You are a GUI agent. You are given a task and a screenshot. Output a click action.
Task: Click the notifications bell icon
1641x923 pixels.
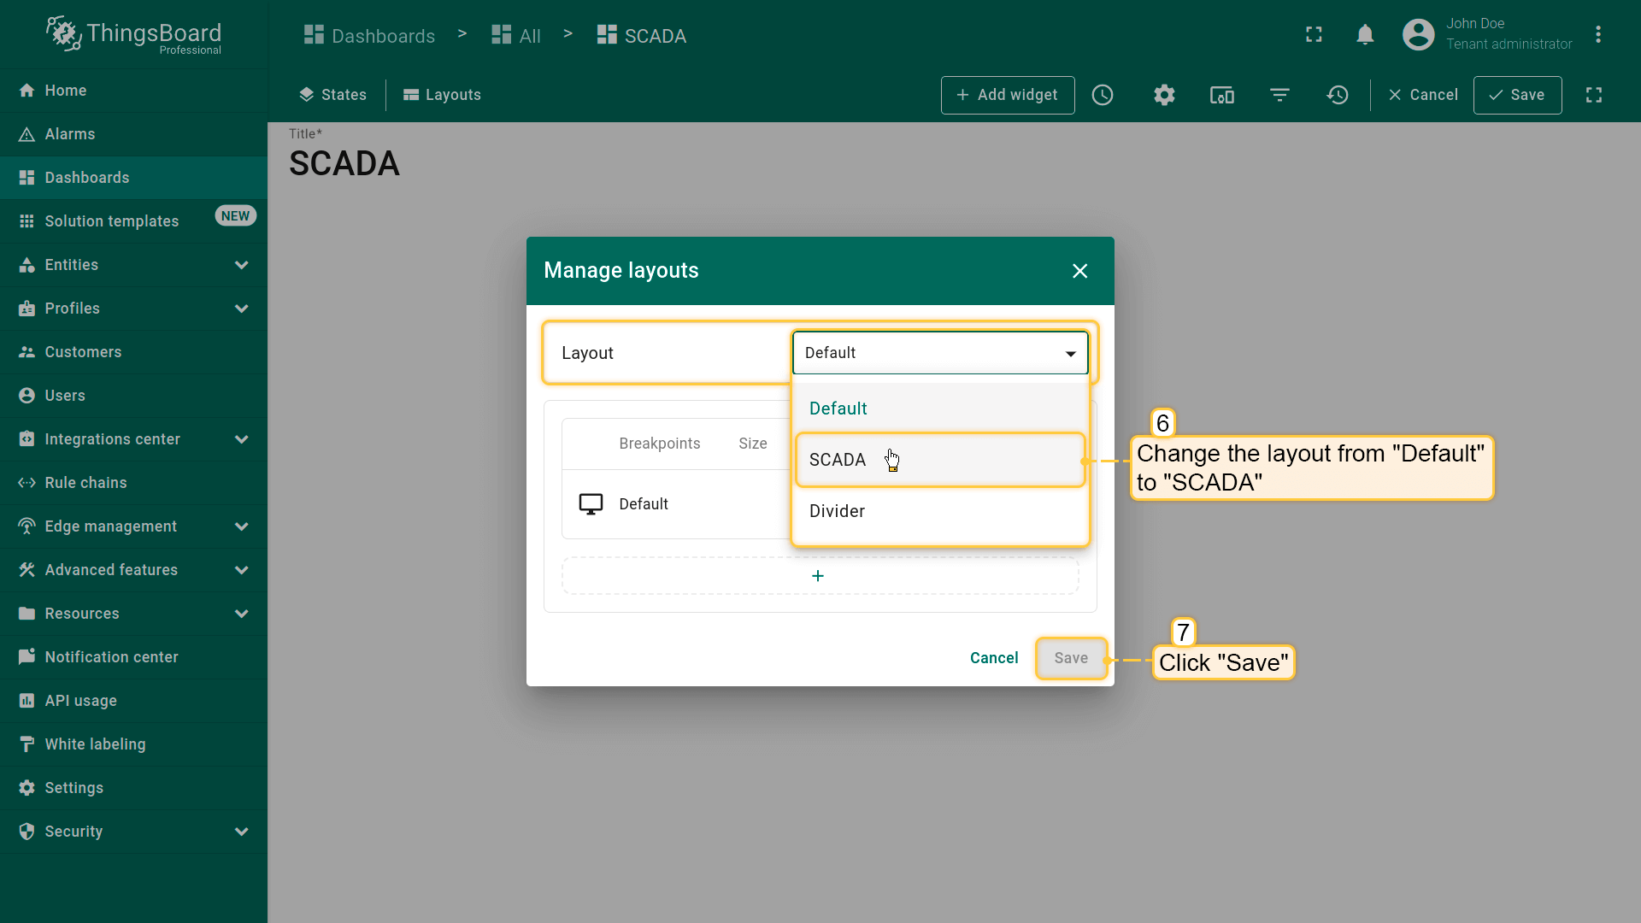coord(1365,35)
